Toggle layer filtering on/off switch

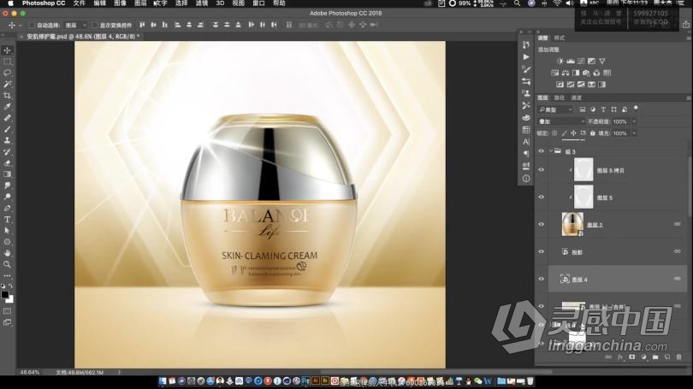636,109
